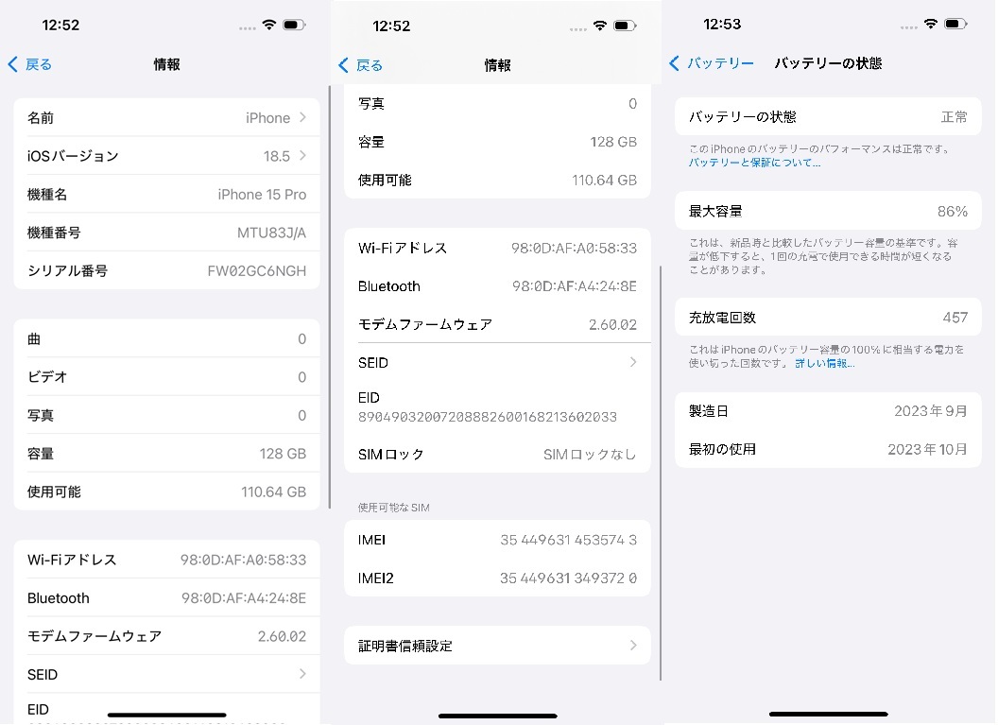The height and width of the screenshot is (725, 998).
Task: Tap the 12:53 clock on the right screen
Action: tap(722, 25)
